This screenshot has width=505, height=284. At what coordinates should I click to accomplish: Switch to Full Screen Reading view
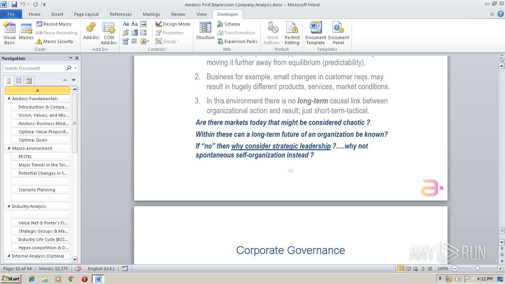[x=408, y=269]
